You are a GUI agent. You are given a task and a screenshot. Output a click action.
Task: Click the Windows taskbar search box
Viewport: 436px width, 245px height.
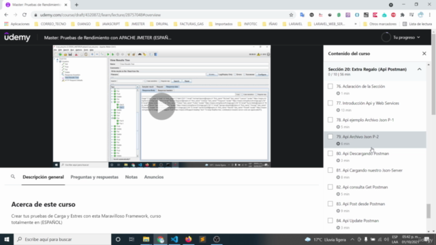62,239
